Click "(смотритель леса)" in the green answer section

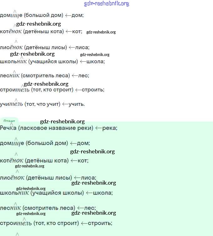pyautogui.click(x=49, y=208)
